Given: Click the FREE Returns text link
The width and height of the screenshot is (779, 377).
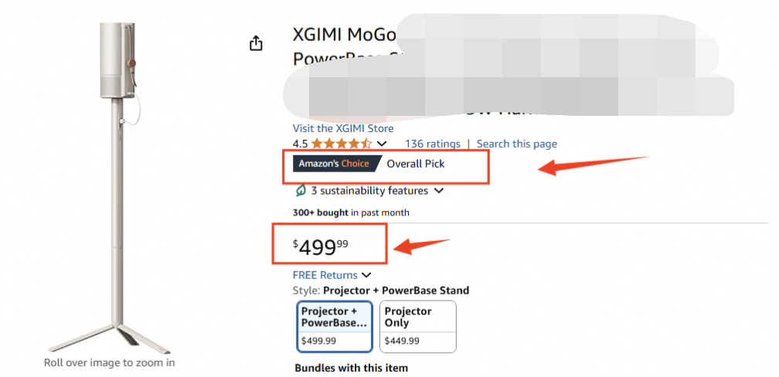Looking at the screenshot, I should click(x=325, y=275).
